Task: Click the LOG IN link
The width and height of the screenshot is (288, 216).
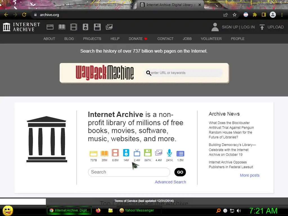Action: click(x=248, y=27)
